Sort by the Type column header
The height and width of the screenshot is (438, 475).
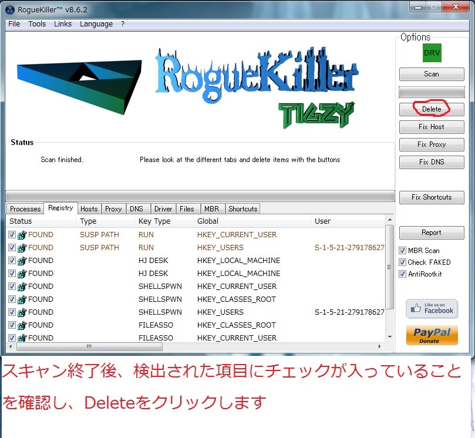[105, 221]
